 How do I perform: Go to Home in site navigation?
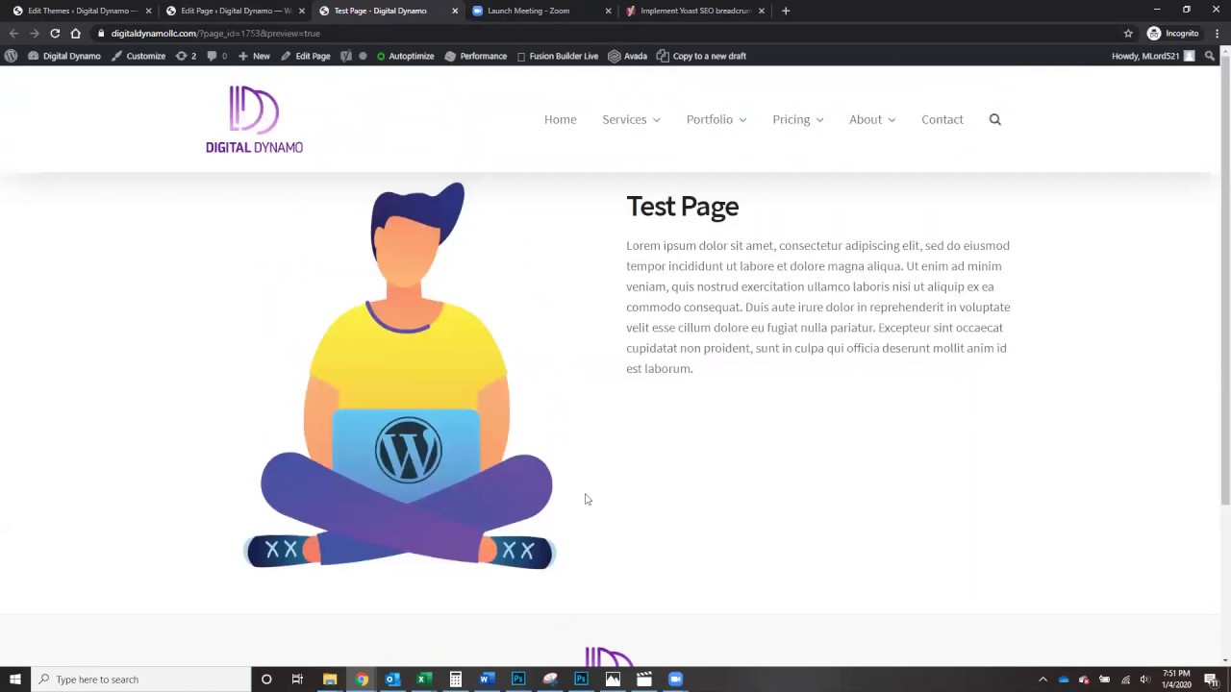[x=561, y=119]
